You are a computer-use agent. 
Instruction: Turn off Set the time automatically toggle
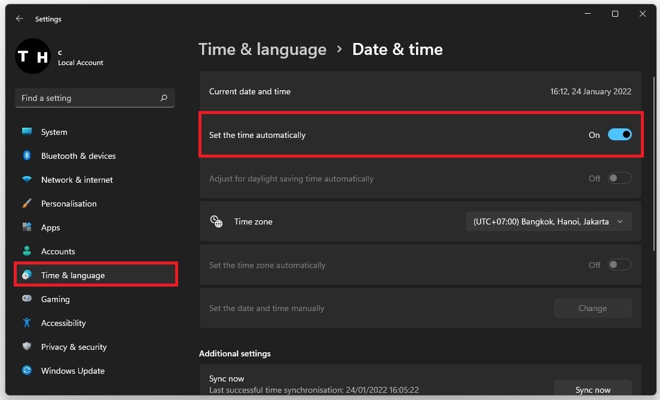(619, 135)
